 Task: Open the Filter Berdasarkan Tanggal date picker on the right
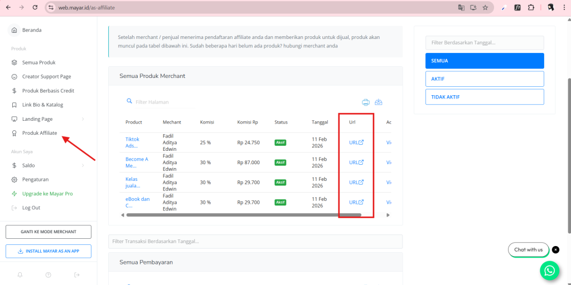(x=484, y=43)
